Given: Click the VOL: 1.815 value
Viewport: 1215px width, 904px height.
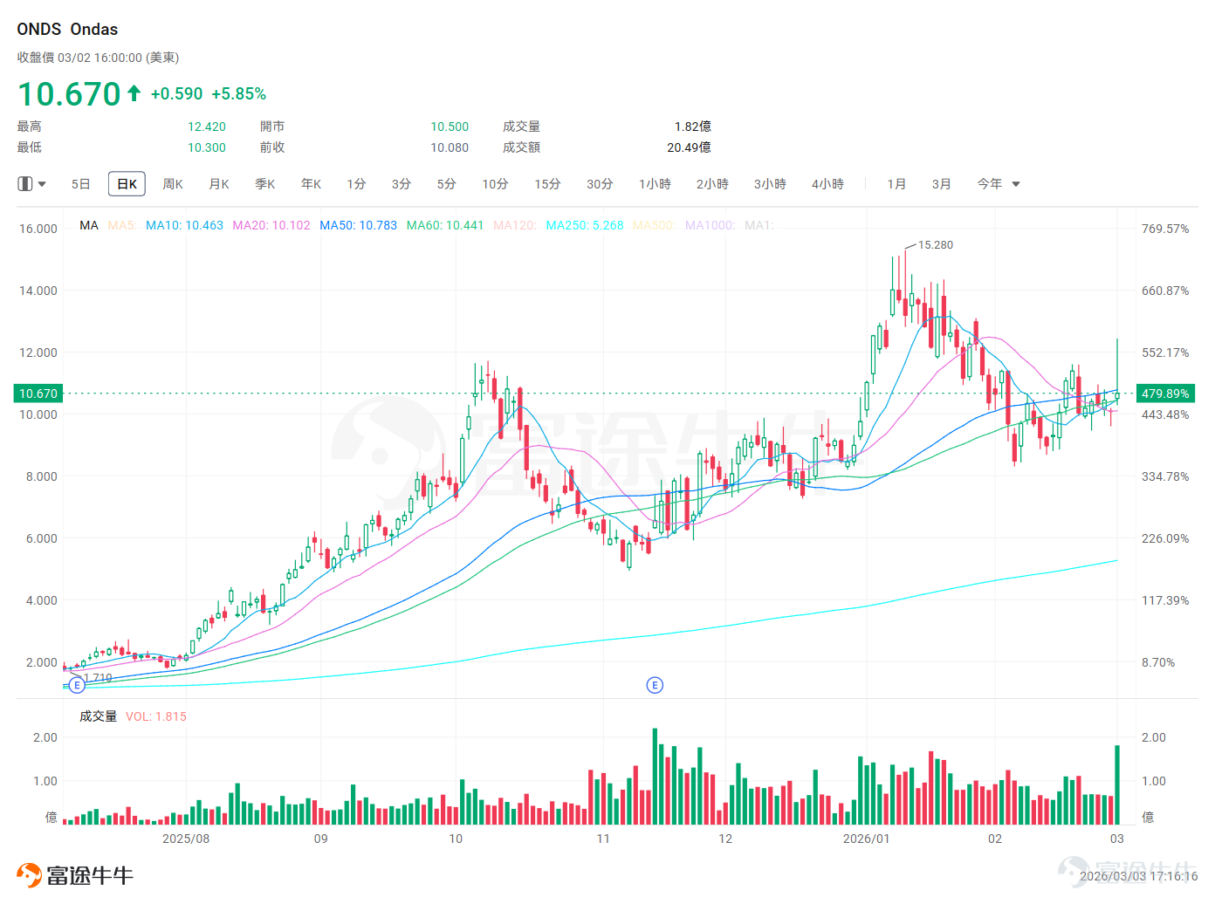Looking at the screenshot, I should pyautogui.click(x=156, y=716).
